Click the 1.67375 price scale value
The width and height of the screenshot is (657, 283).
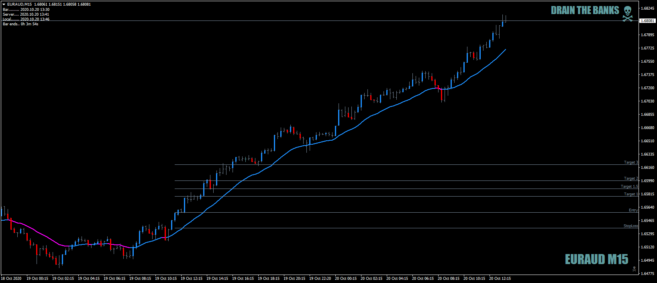(x=648, y=75)
